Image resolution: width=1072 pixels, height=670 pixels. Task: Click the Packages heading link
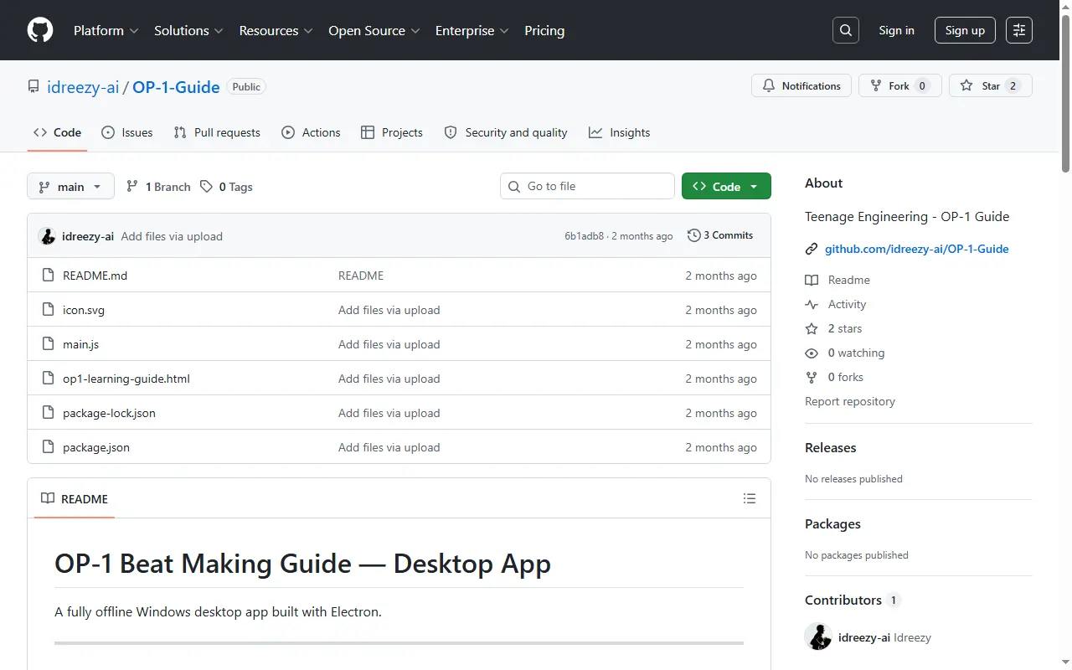pos(832,524)
